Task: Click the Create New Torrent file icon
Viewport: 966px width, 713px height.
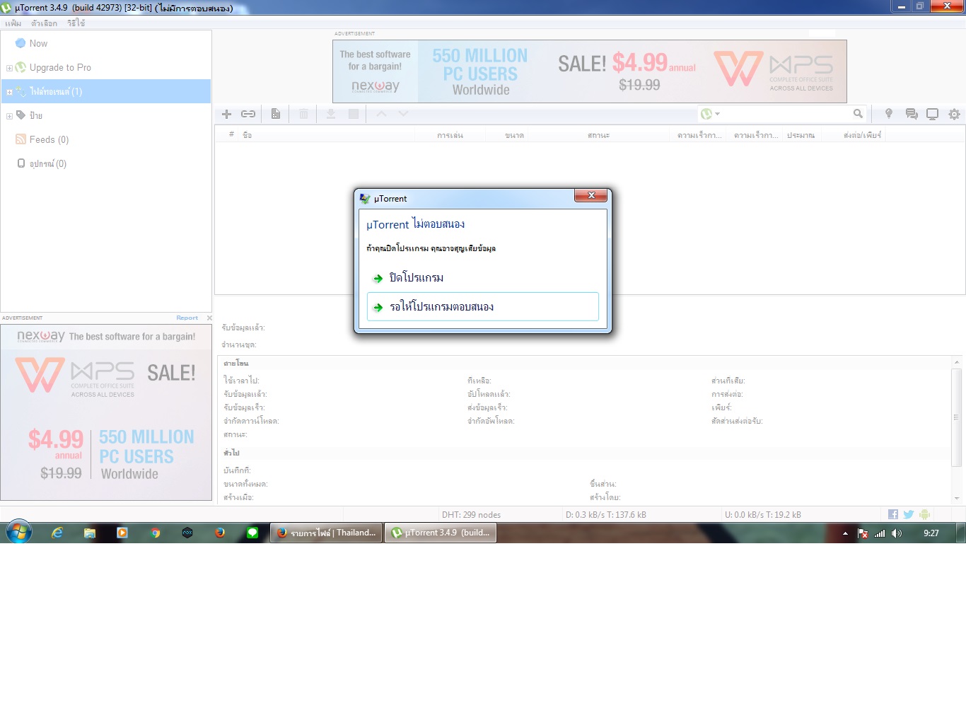Action: pyautogui.click(x=276, y=114)
